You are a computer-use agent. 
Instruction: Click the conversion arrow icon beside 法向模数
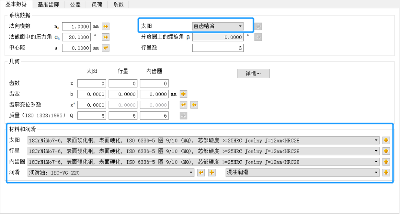click(105, 26)
